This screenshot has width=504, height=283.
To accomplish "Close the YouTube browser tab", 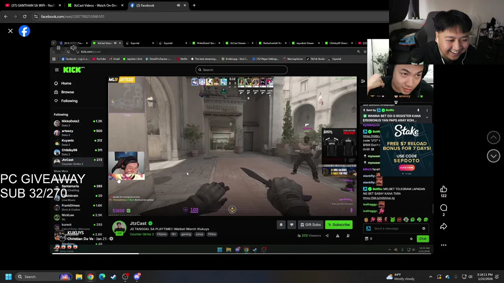I will coord(60,6).
